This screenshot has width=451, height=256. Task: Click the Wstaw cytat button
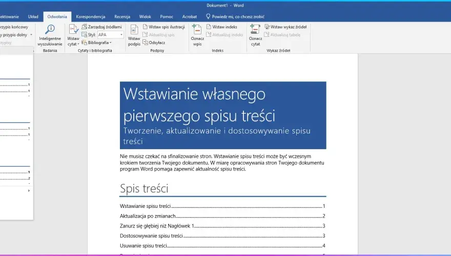73,35
